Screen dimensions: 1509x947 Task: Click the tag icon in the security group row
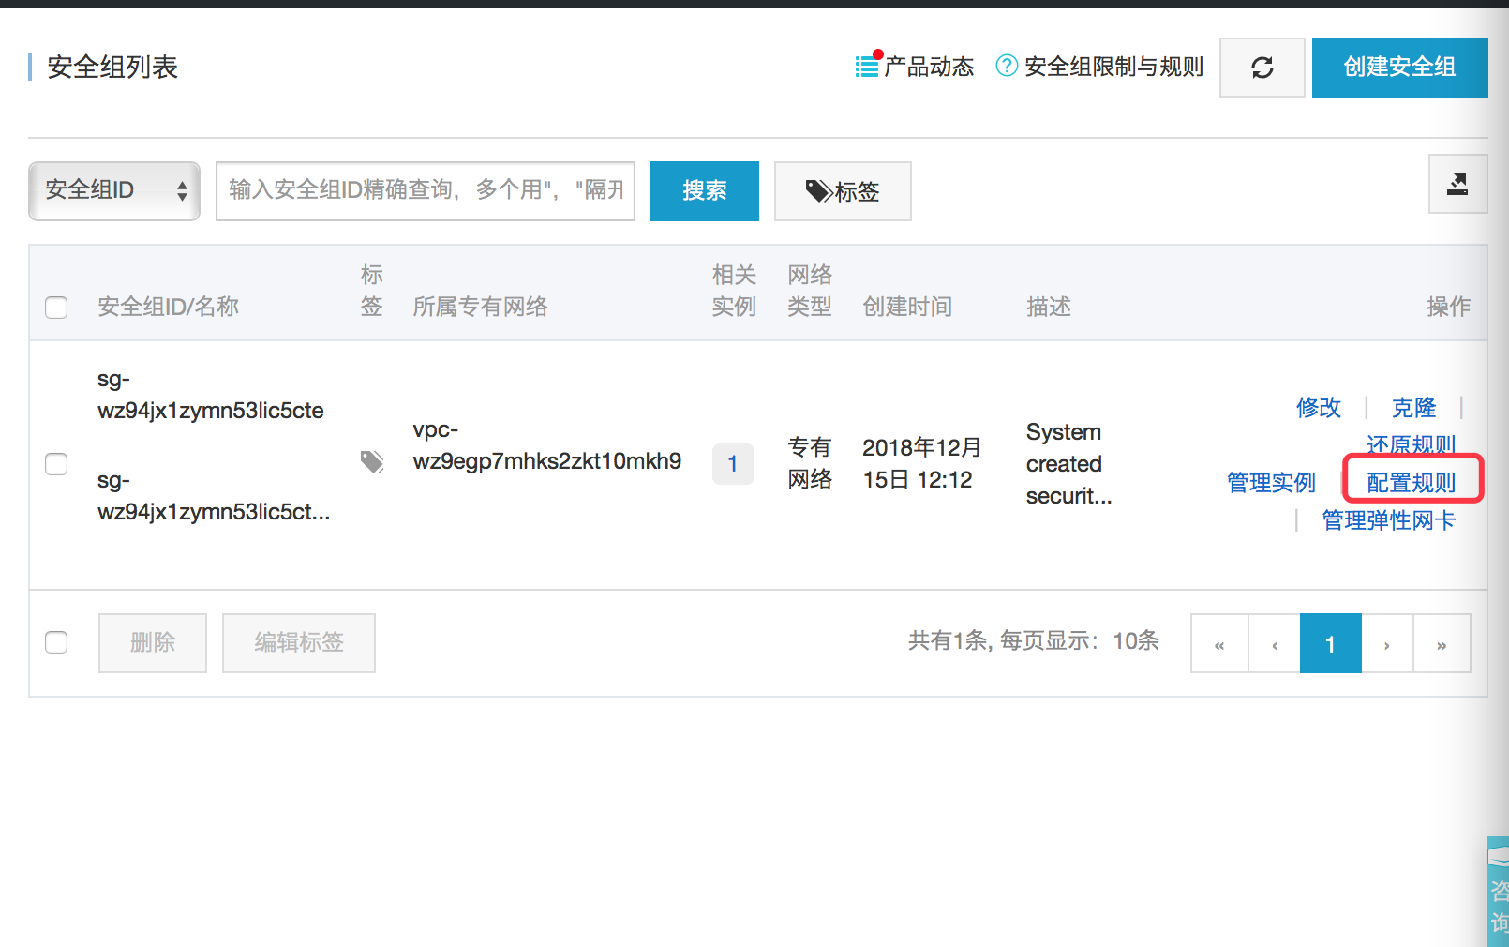[372, 461]
